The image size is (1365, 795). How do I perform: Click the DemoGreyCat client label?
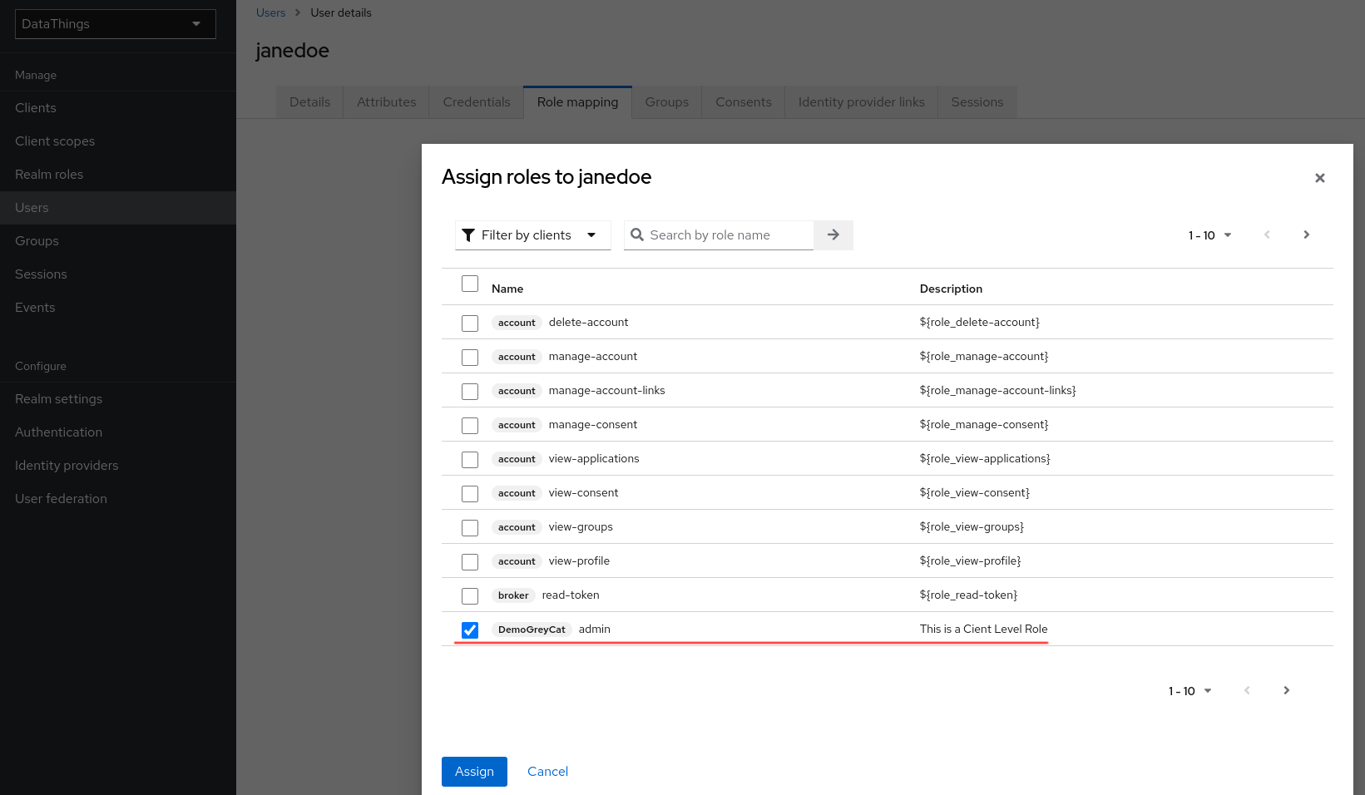[x=532, y=630]
